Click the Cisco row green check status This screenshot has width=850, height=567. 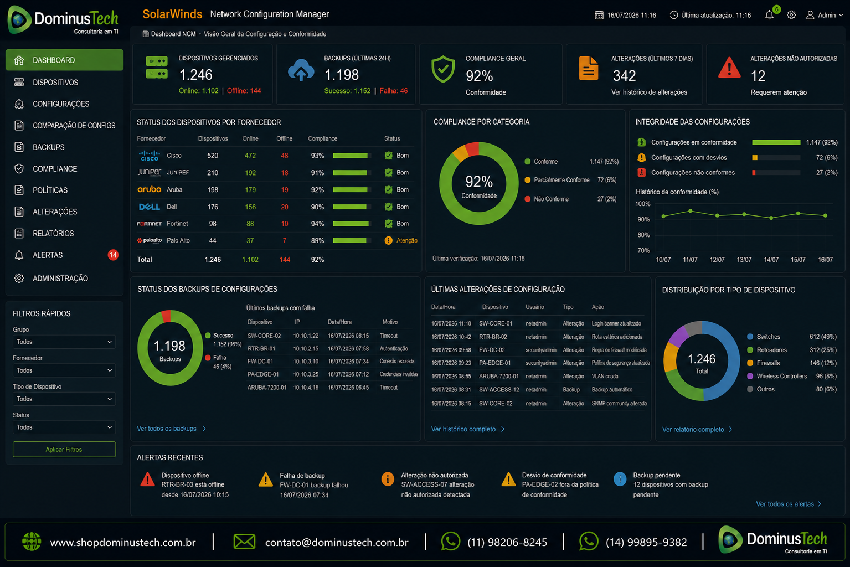coord(389,156)
